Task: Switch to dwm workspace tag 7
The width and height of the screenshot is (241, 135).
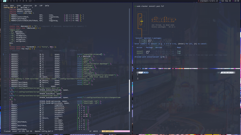Action: (20, 1)
